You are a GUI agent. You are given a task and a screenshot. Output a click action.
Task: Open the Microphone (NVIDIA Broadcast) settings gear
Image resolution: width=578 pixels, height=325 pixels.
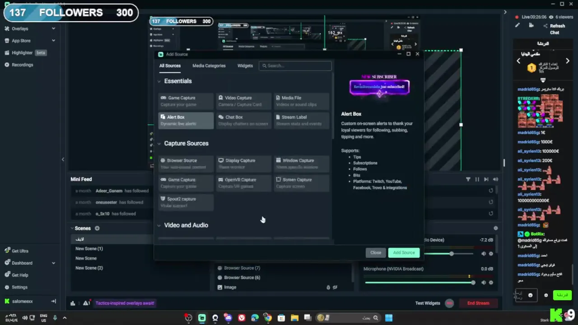tap(491, 283)
